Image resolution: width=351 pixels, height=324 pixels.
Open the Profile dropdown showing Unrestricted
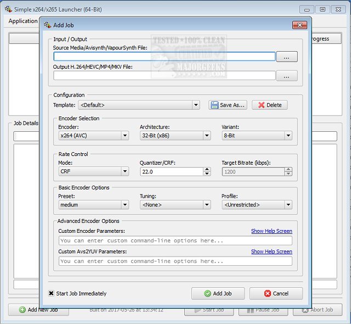pos(257,205)
